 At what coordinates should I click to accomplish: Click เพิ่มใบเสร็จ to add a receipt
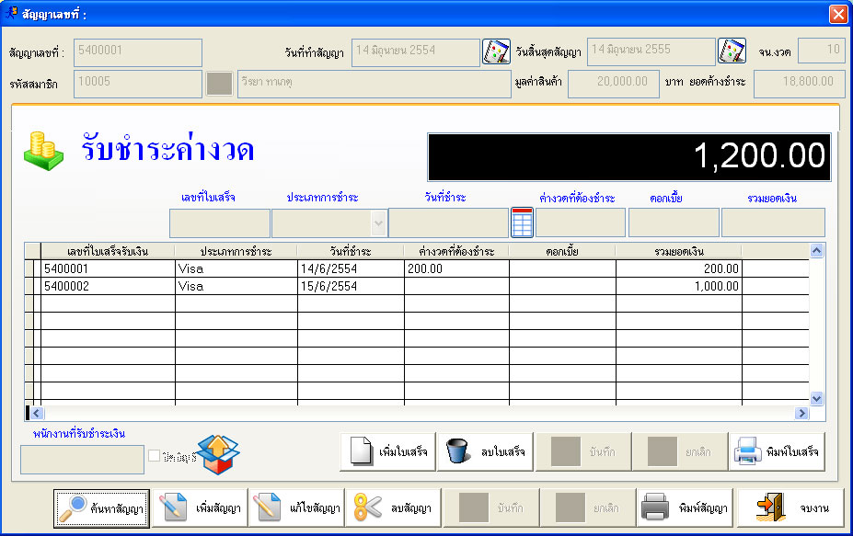click(388, 451)
